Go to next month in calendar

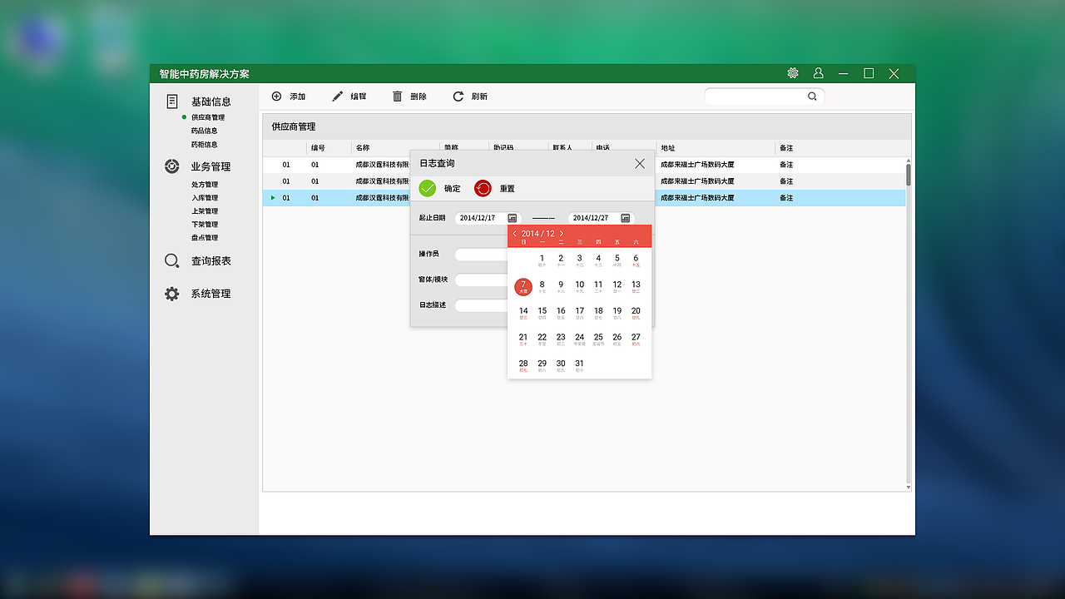click(562, 234)
